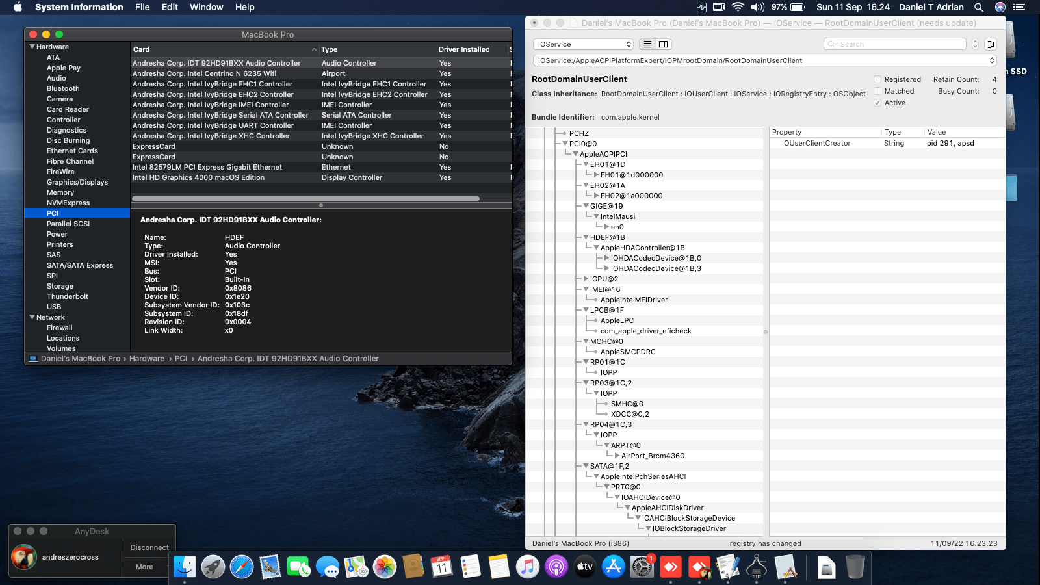Toggle the Registered checkbox

point(877,79)
